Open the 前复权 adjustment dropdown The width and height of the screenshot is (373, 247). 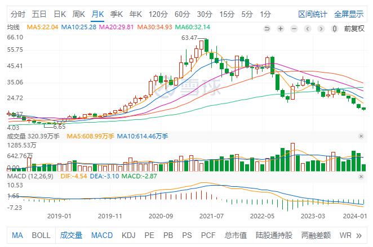353,26
